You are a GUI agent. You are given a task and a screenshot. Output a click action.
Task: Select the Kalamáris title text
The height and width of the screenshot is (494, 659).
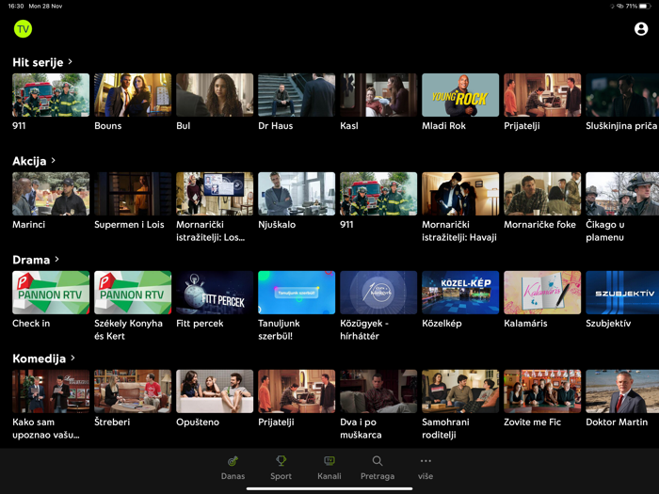click(525, 323)
